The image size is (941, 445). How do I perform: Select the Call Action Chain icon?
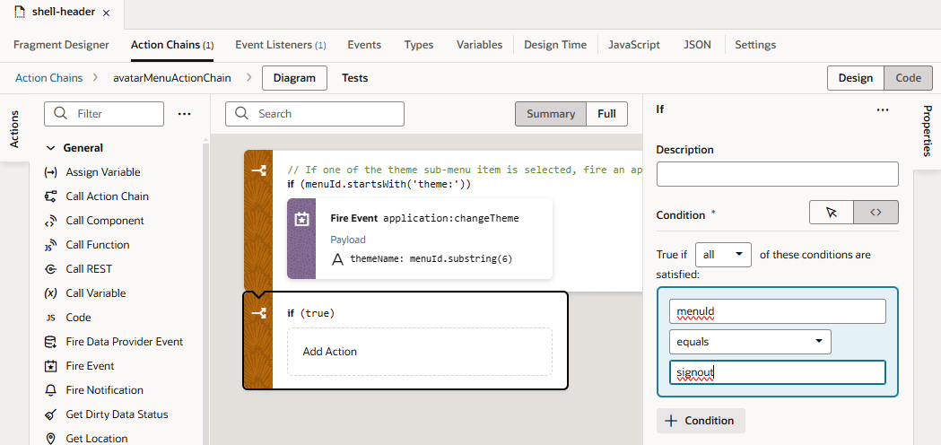click(x=50, y=196)
